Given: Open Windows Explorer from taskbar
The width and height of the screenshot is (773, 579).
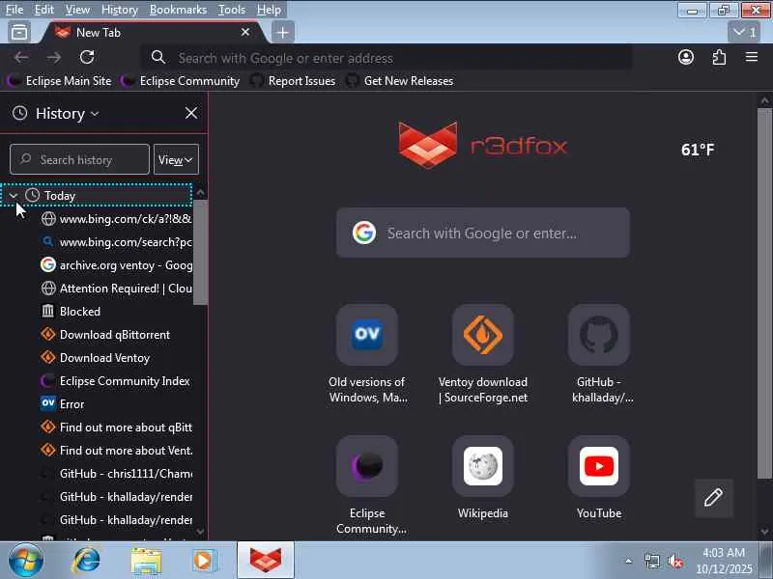Looking at the screenshot, I should (146, 561).
